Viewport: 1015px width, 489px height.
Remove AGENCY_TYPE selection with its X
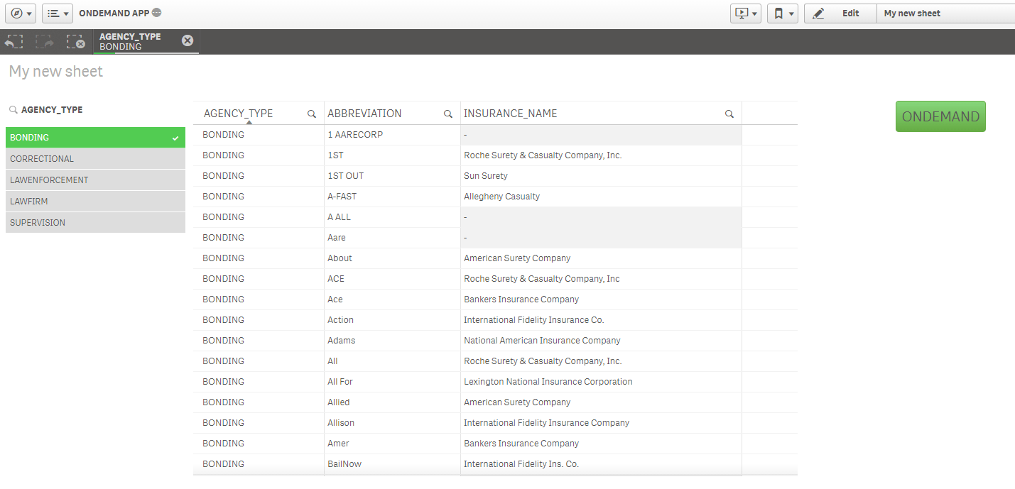click(x=187, y=40)
